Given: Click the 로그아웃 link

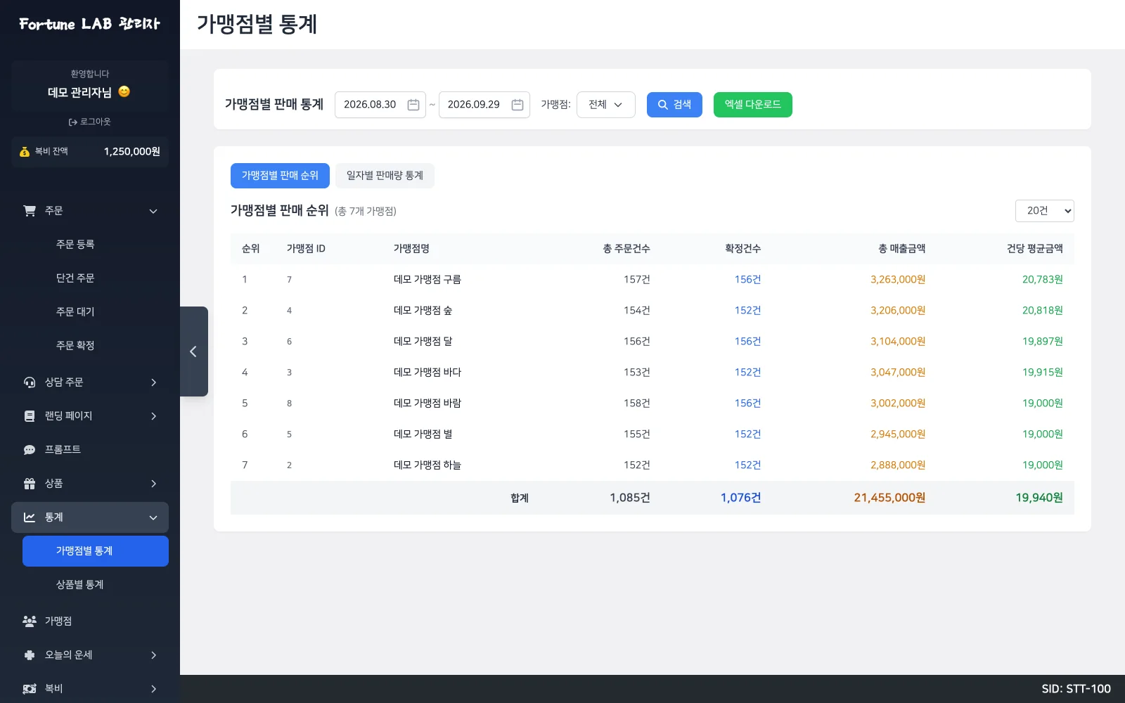Looking at the screenshot, I should [90, 122].
